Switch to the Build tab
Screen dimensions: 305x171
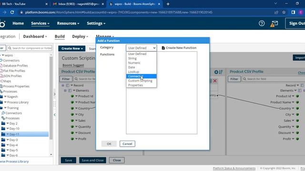point(60,37)
